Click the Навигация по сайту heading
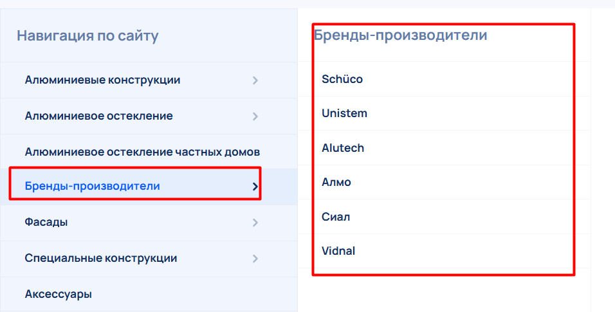 [x=87, y=35]
